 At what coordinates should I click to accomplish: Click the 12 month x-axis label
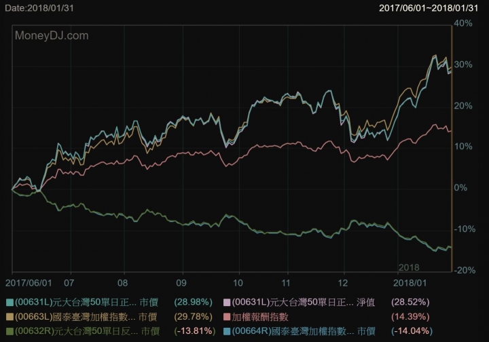343,283
